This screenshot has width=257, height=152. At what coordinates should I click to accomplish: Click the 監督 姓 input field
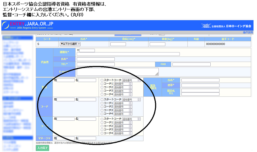pyautogui.click(x=66, y=80)
